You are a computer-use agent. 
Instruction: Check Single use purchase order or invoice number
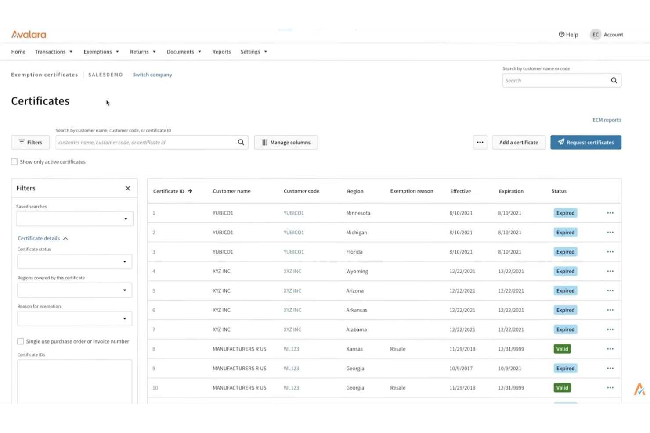pos(20,341)
